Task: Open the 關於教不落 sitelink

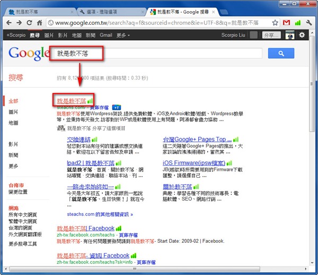Action: click(x=178, y=186)
